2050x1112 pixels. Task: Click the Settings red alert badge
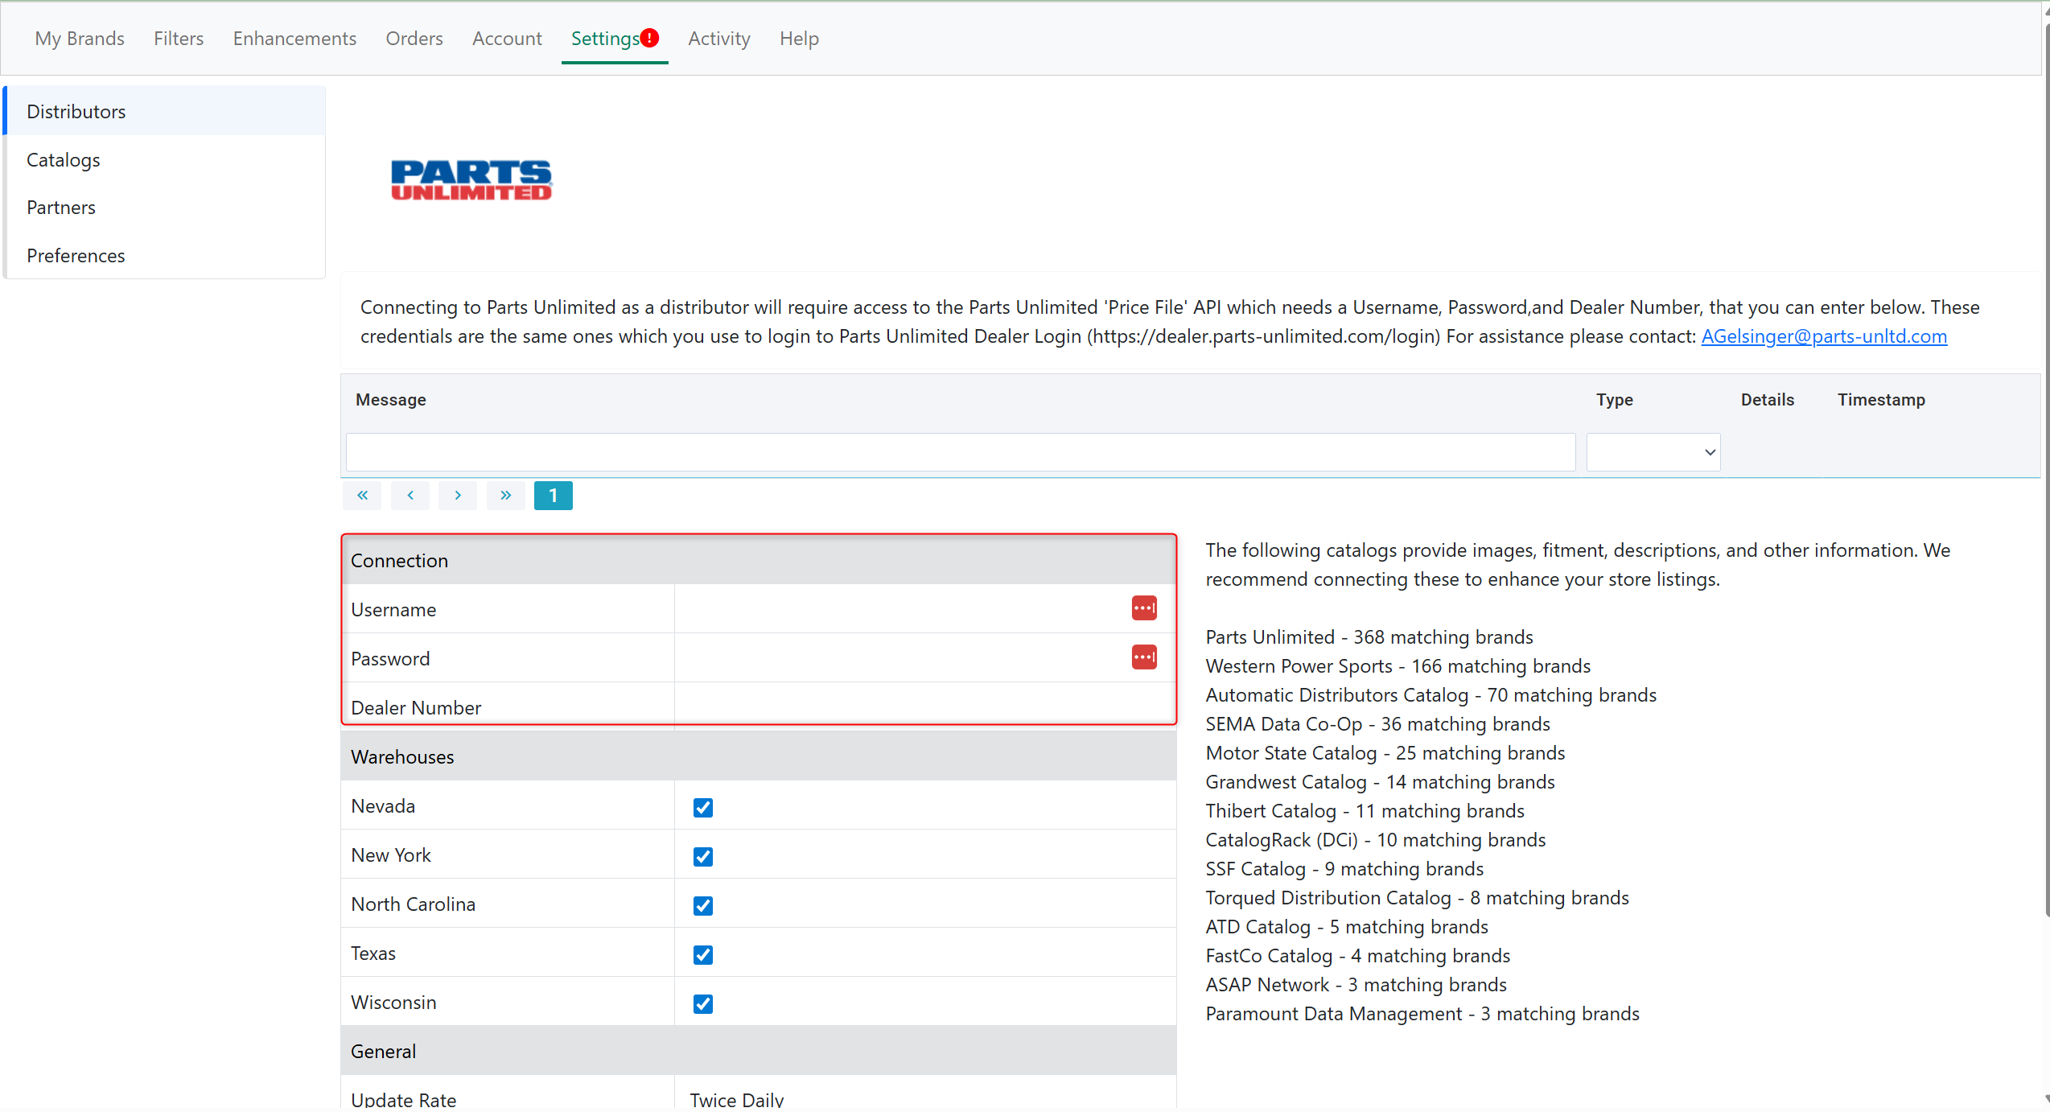point(650,38)
